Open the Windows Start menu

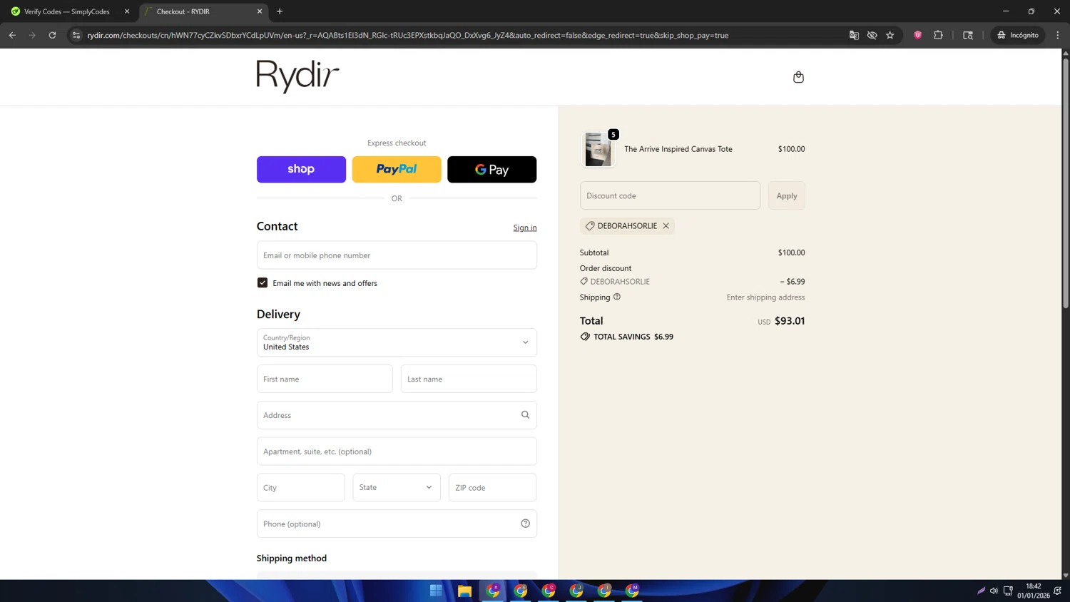click(436, 591)
